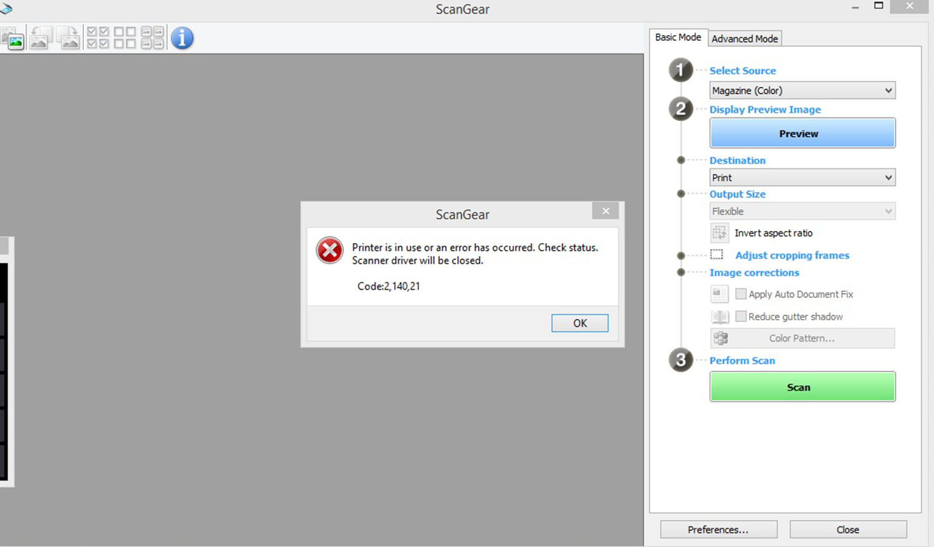Open the Select Source dropdown showing Magazine (Color)
The width and height of the screenshot is (934, 547).
pyautogui.click(x=803, y=91)
